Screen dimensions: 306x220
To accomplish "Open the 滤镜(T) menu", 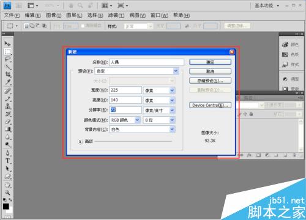I will [116, 15].
